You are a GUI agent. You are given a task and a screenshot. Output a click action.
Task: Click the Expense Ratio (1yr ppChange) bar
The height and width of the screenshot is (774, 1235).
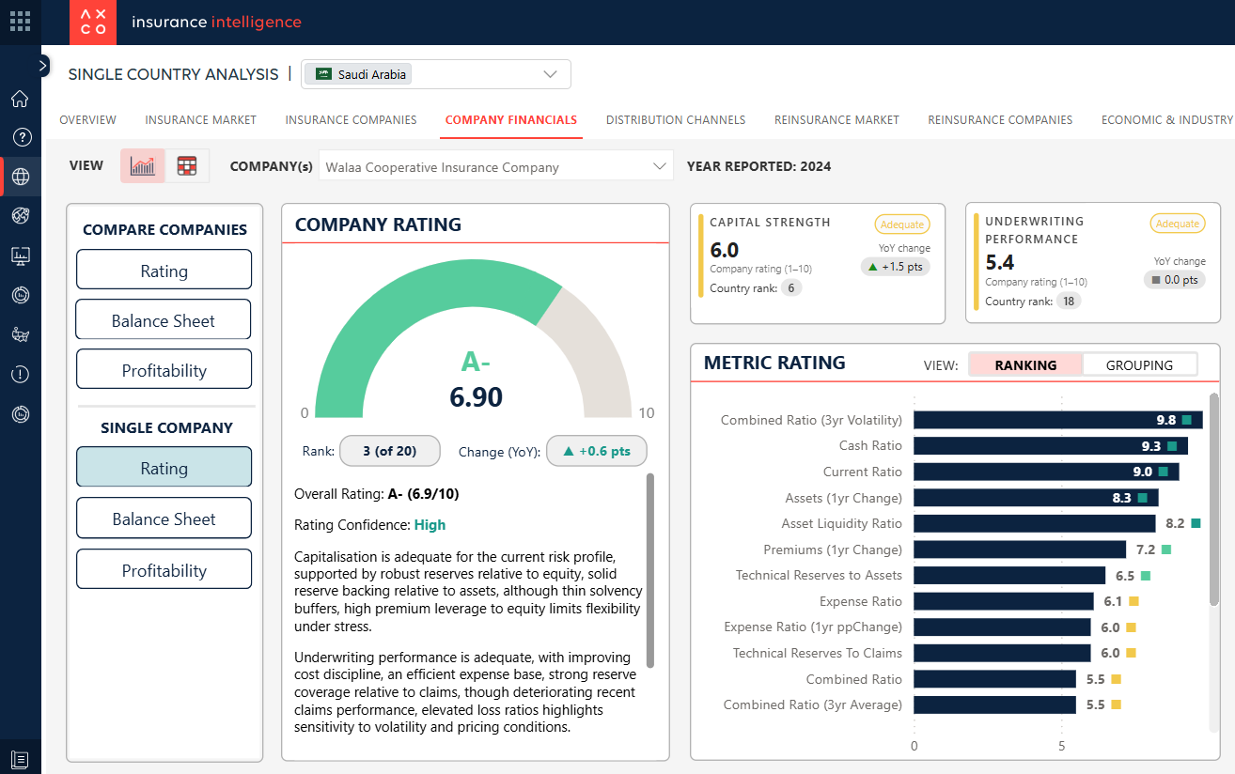1002,627
